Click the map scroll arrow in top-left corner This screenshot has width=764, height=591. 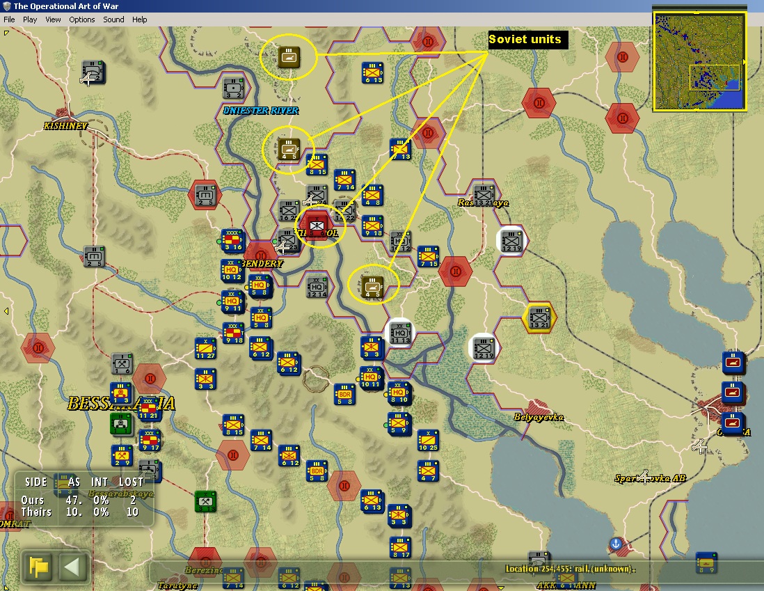coord(6,33)
